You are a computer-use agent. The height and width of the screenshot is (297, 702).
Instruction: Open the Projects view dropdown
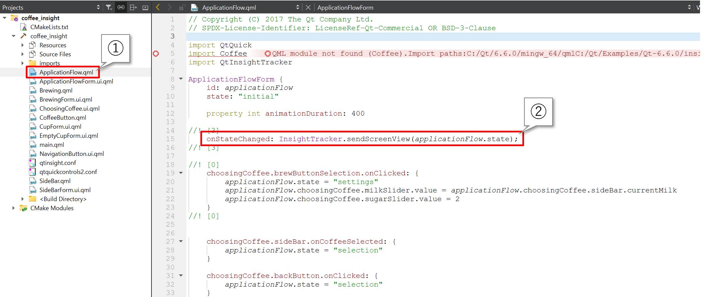[x=98, y=7]
